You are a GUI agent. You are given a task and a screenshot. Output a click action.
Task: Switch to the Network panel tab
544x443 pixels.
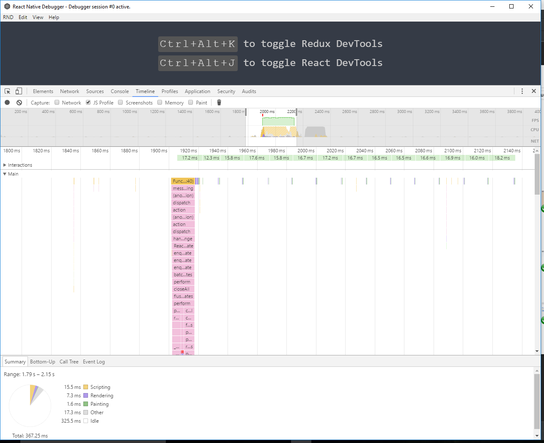click(x=69, y=91)
